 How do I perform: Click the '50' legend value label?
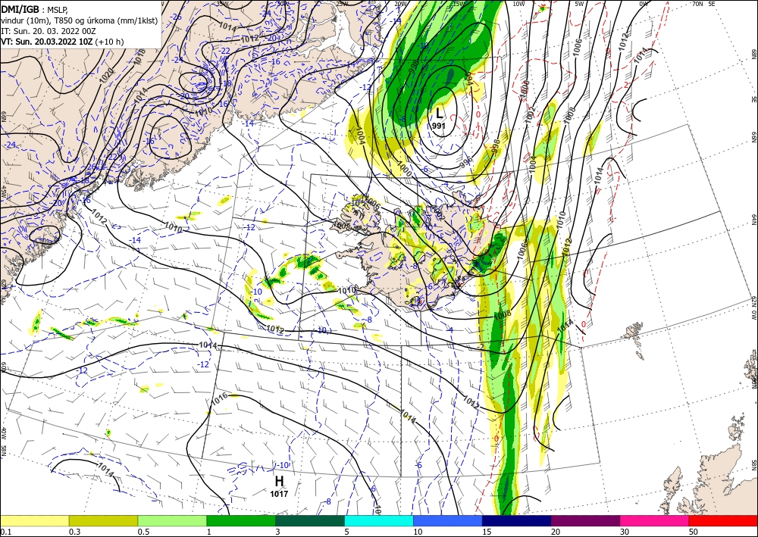coord(694,532)
